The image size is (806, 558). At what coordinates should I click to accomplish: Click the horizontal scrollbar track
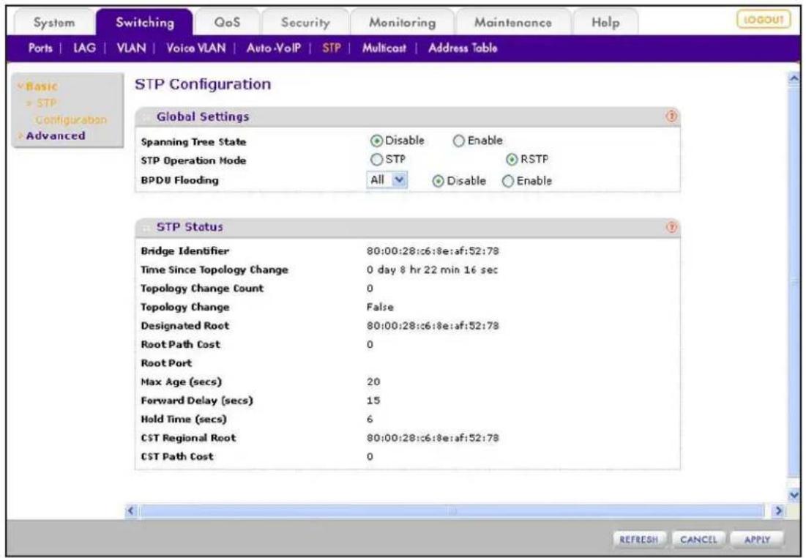click(x=452, y=510)
